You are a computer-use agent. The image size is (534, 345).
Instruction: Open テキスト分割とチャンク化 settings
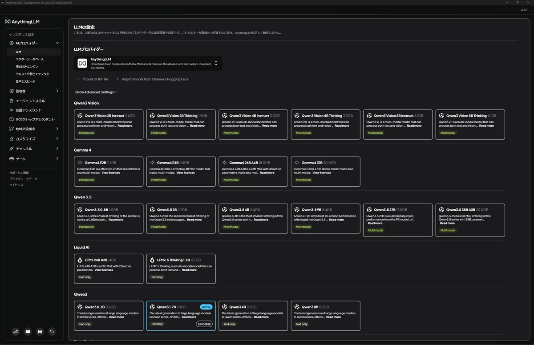[x=32, y=74]
